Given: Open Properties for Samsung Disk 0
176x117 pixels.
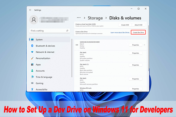Looking at the screenshot, I should pyautogui.click(x=136, y=45).
